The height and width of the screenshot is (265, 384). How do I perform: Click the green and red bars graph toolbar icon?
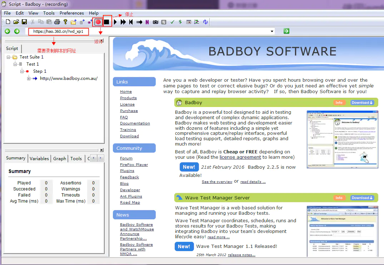[197, 22]
